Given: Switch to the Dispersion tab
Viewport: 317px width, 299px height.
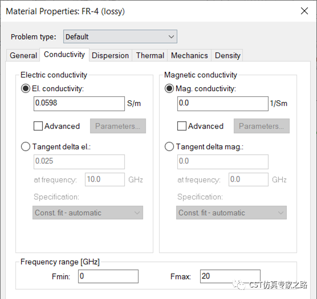Looking at the screenshot, I should pyautogui.click(x=110, y=55).
